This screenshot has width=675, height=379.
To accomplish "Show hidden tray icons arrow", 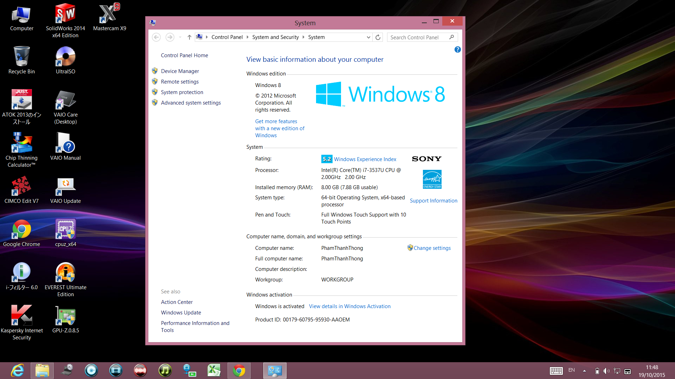I will pyautogui.click(x=584, y=371).
